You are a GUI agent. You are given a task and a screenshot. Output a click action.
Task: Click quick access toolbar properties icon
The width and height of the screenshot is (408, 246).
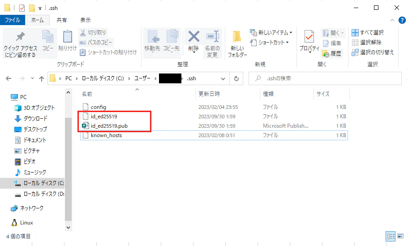[x=22, y=8]
